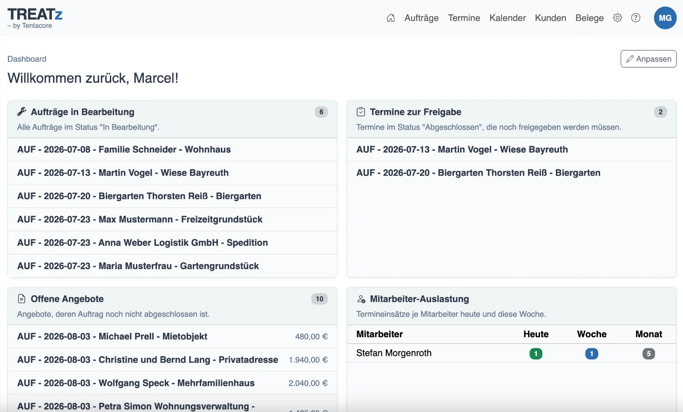Go to home via house icon
This screenshot has height=412, width=683.
pyautogui.click(x=391, y=18)
